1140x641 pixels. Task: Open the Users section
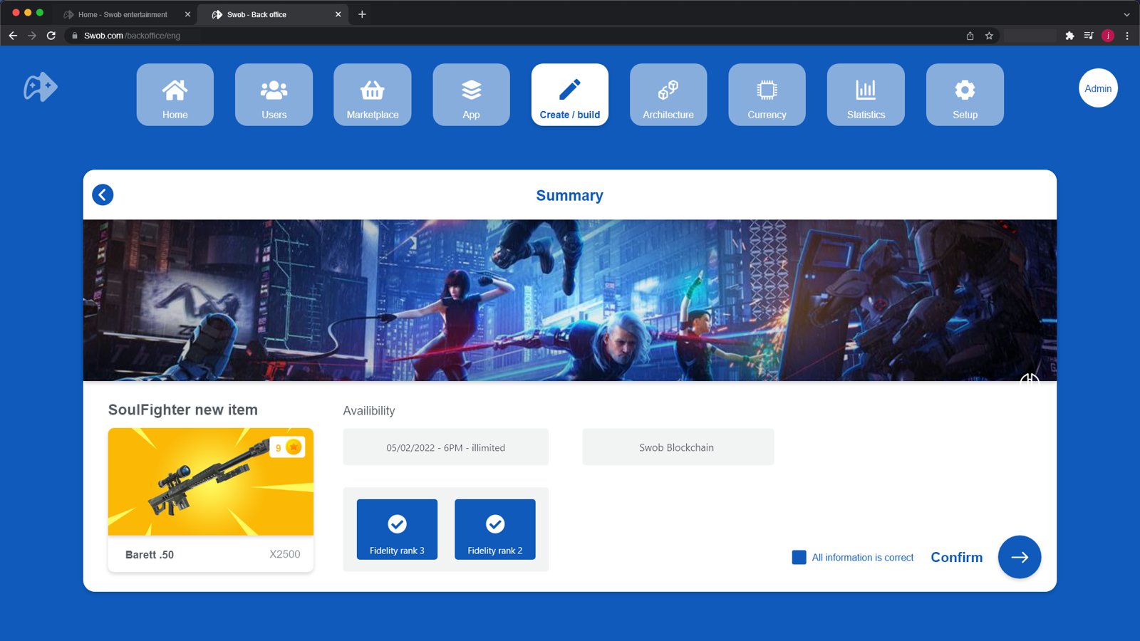click(x=274, y=95)
